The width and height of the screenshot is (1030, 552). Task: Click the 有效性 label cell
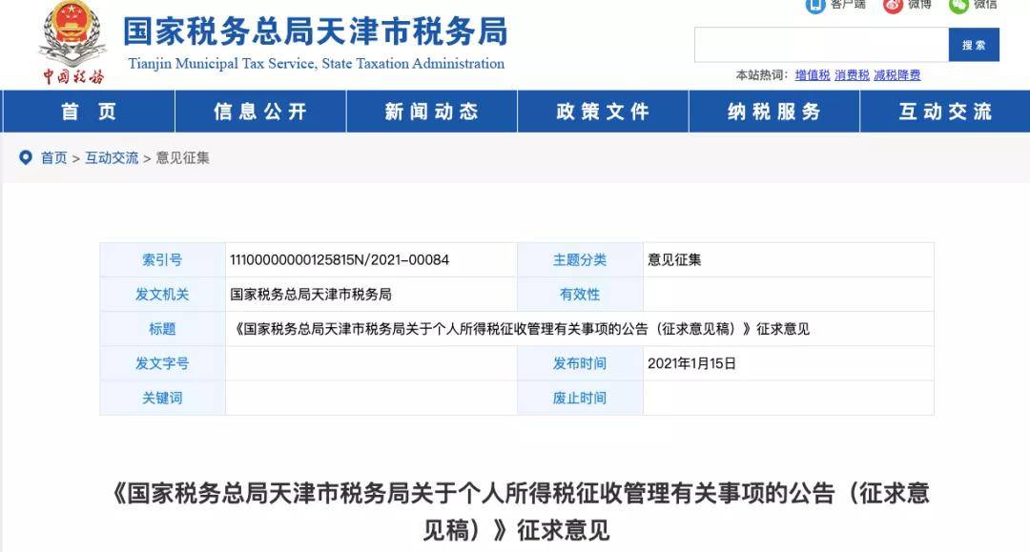pyautogui.click(x=580, y=295)
